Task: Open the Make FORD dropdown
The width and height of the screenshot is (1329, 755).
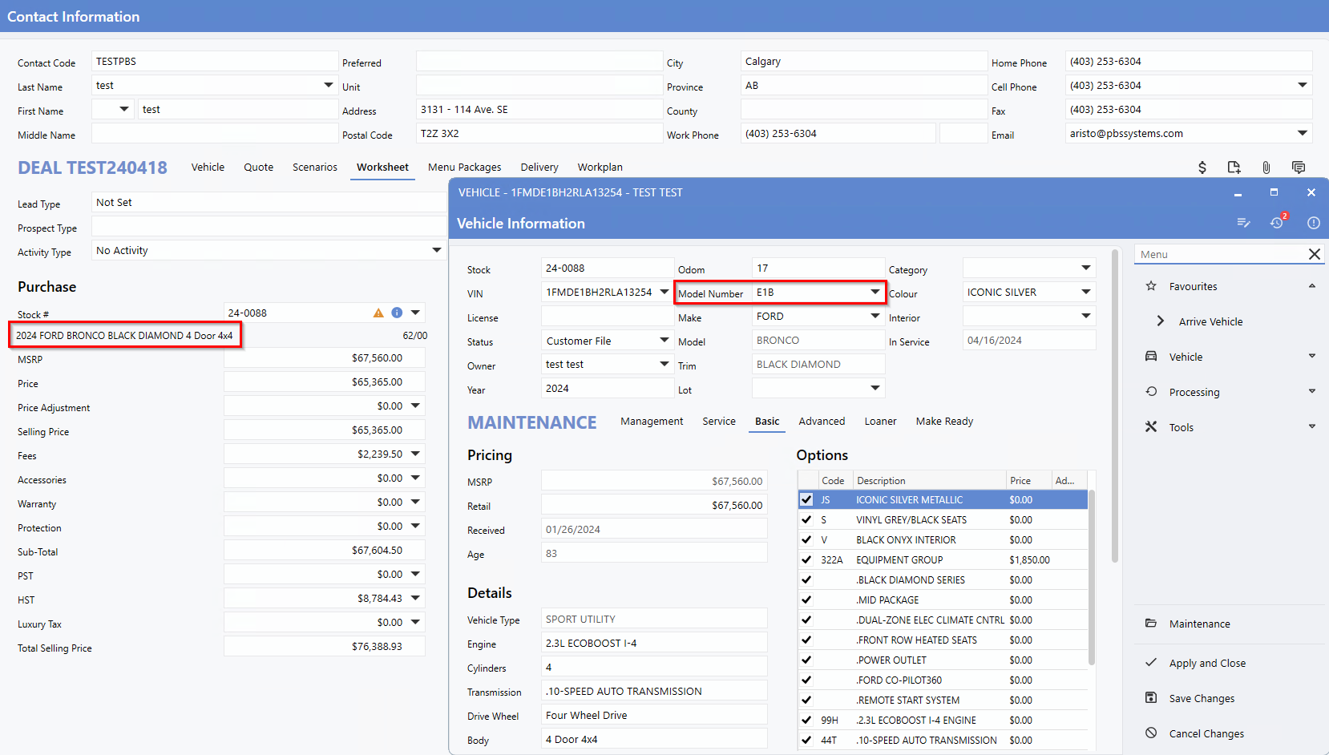Action: 875,316
